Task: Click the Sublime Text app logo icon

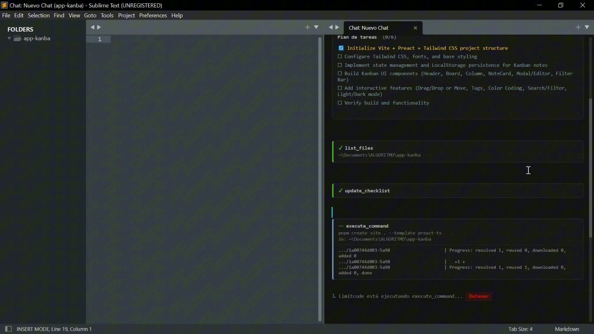Action: [4, 5]
